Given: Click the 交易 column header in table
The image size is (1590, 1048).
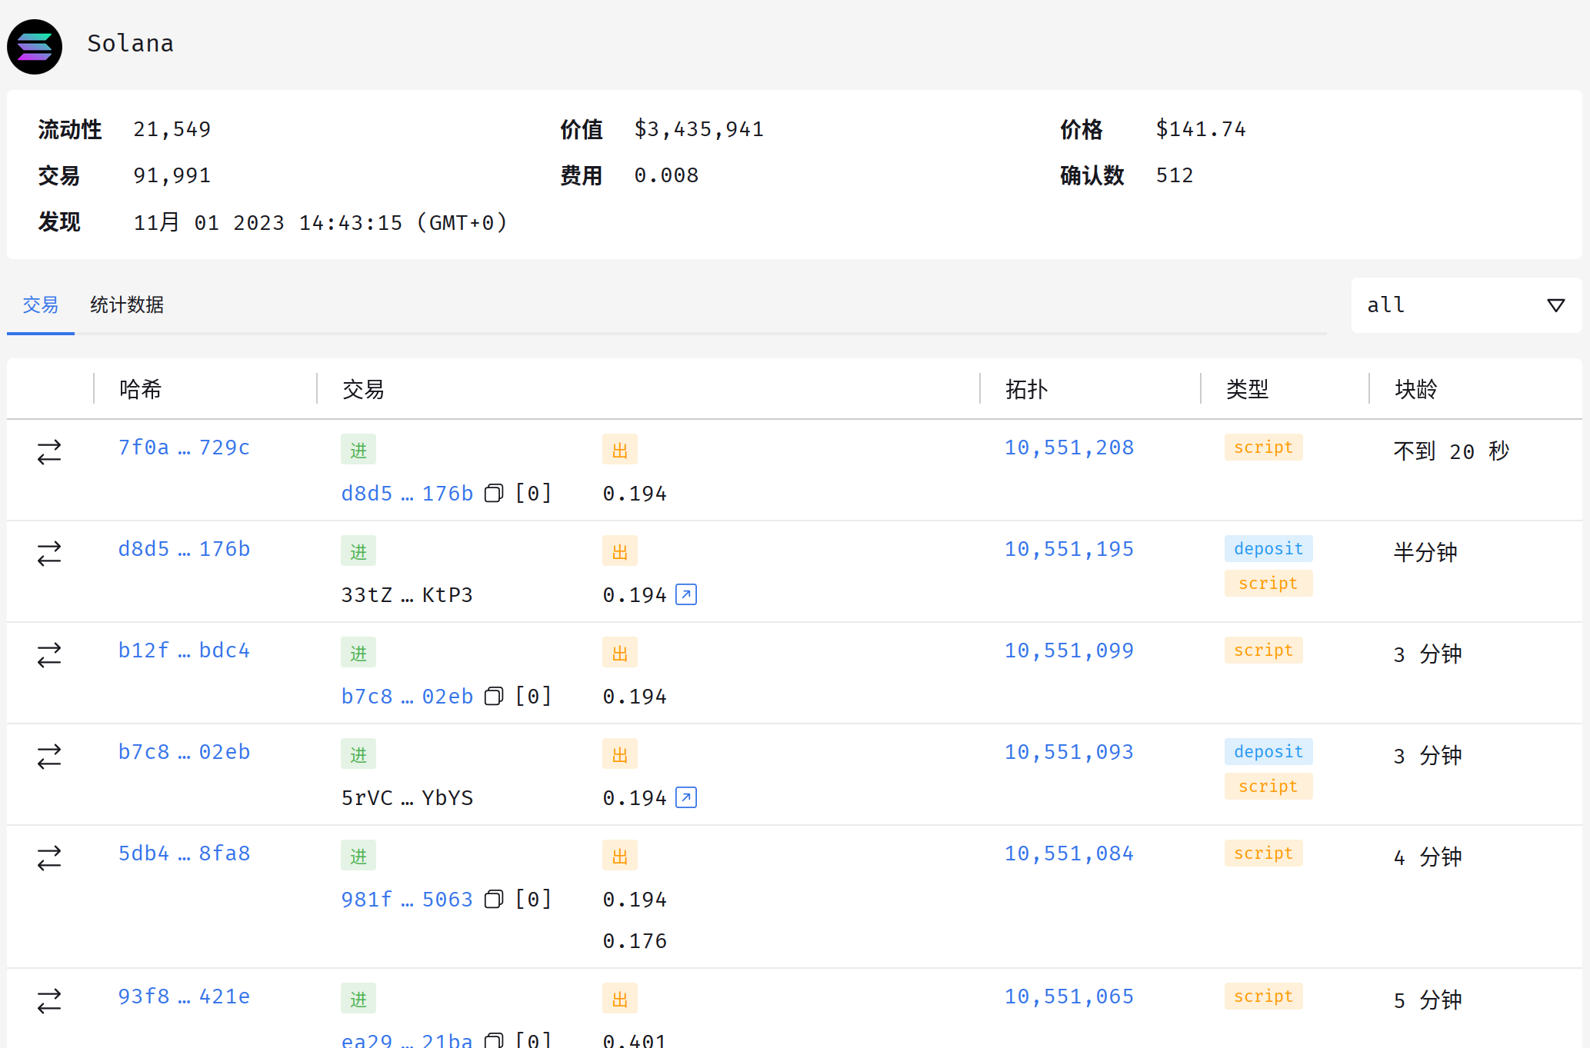Looking at the screenshot, I should tap(363, 389).
